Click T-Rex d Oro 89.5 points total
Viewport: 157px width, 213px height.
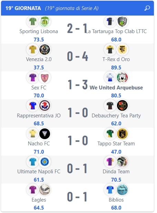[116, 68]
